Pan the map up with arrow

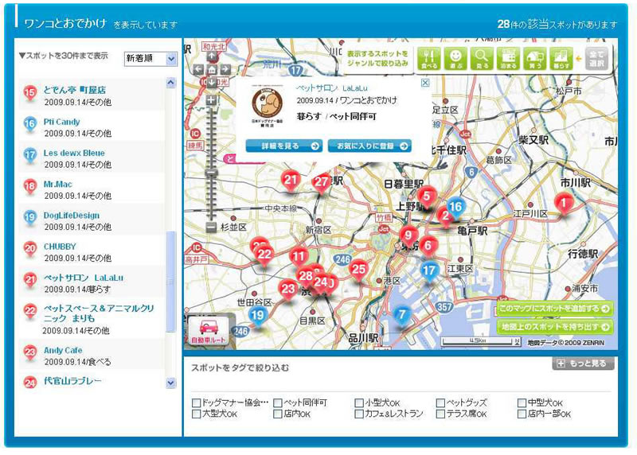(212, 56)
